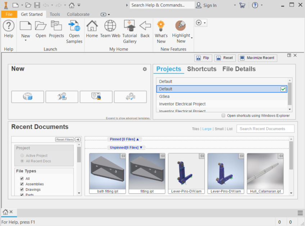Click the Open Samples icon
The image size is (305, 226).
coord(74,26)
